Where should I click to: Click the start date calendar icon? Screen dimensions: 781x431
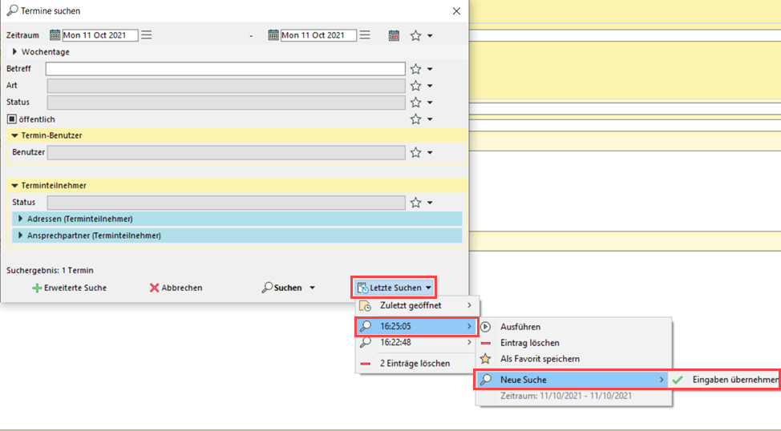(x=55, y=35)
